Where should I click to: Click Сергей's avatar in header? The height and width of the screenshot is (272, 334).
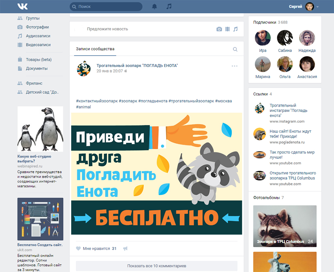(310, 7)
